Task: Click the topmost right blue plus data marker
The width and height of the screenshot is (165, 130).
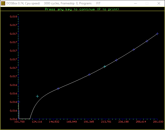Action: [158, 34]
